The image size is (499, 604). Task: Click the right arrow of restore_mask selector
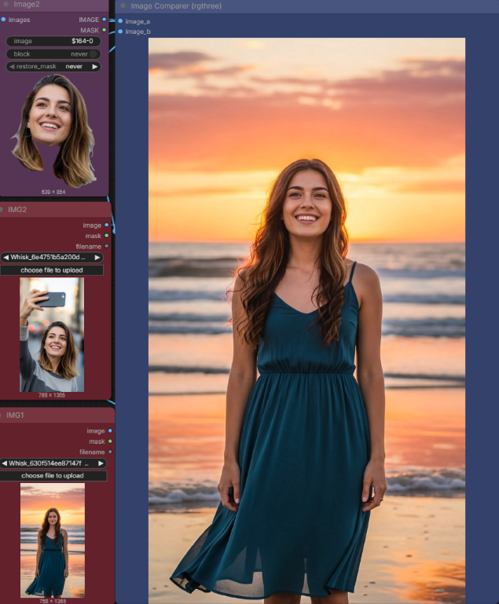[95, 67]
